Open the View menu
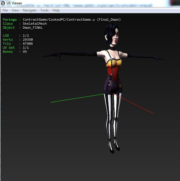 pyautogui.click(x=15, y=10)
